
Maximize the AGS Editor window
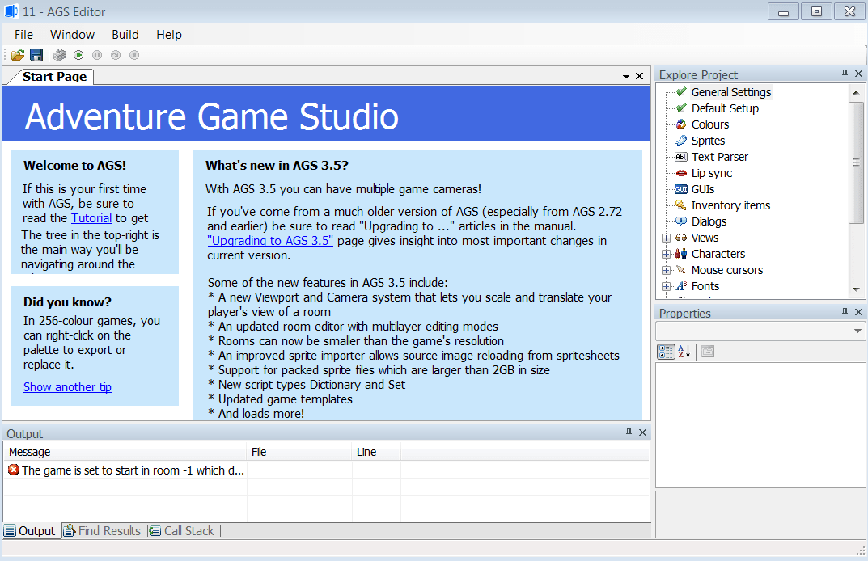click(x=816, y=11)
